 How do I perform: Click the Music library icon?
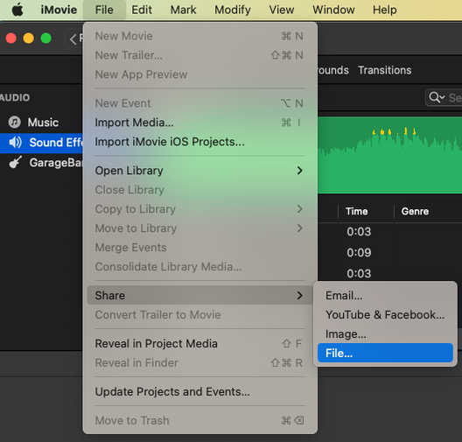click(14, 122)
